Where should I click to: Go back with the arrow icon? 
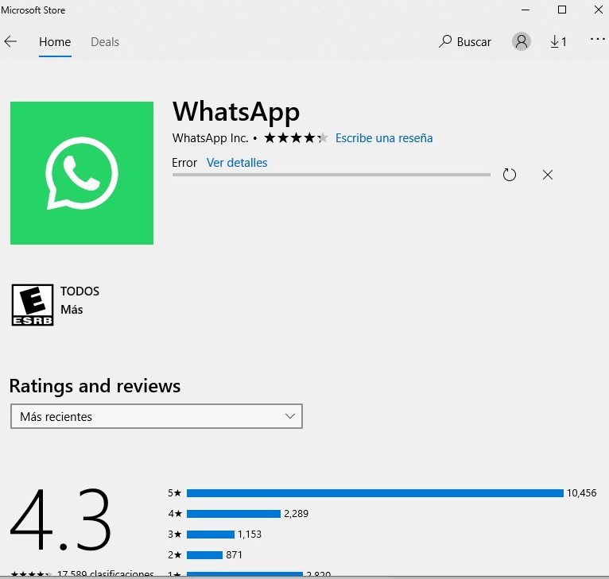(x=10, y=41)
